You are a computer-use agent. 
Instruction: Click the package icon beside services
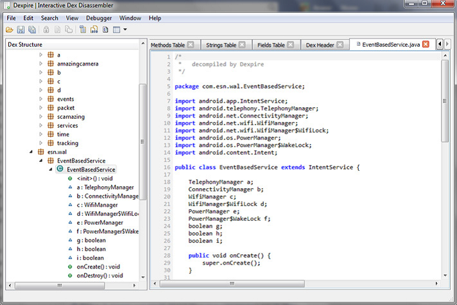[x=51, y=125]
